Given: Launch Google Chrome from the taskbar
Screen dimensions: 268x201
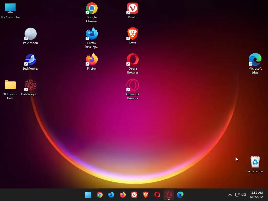Looking at the screenshot, I should tap(100, 195).
